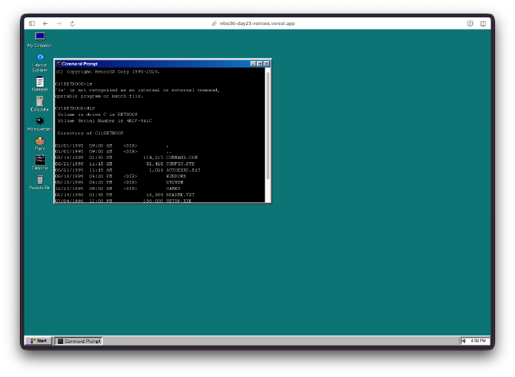Click the reader icon right of the address bar
Image resolution: width=515 pixels, height=377 pixels.
point(470,23)
